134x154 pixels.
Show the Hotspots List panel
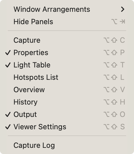[67, 77]
